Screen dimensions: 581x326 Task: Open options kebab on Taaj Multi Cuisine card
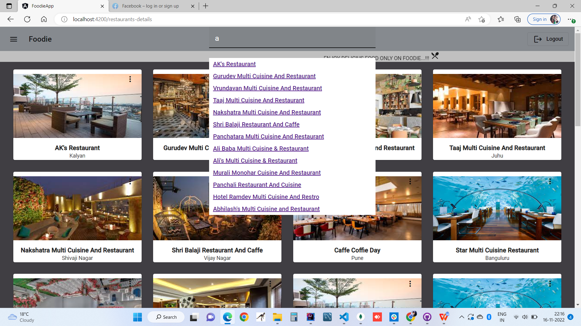click(x=550, y=79)
